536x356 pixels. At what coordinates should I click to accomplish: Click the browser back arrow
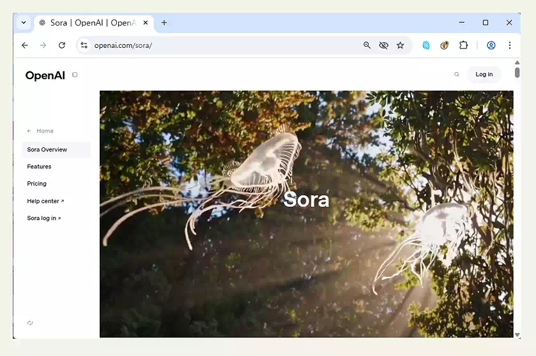click(x=25, y=45)
